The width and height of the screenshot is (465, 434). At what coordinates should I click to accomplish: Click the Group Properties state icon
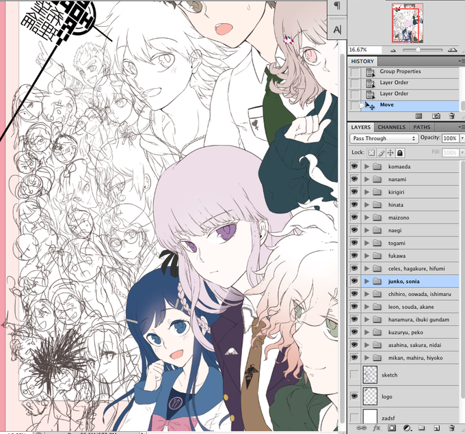click(370, 72)
